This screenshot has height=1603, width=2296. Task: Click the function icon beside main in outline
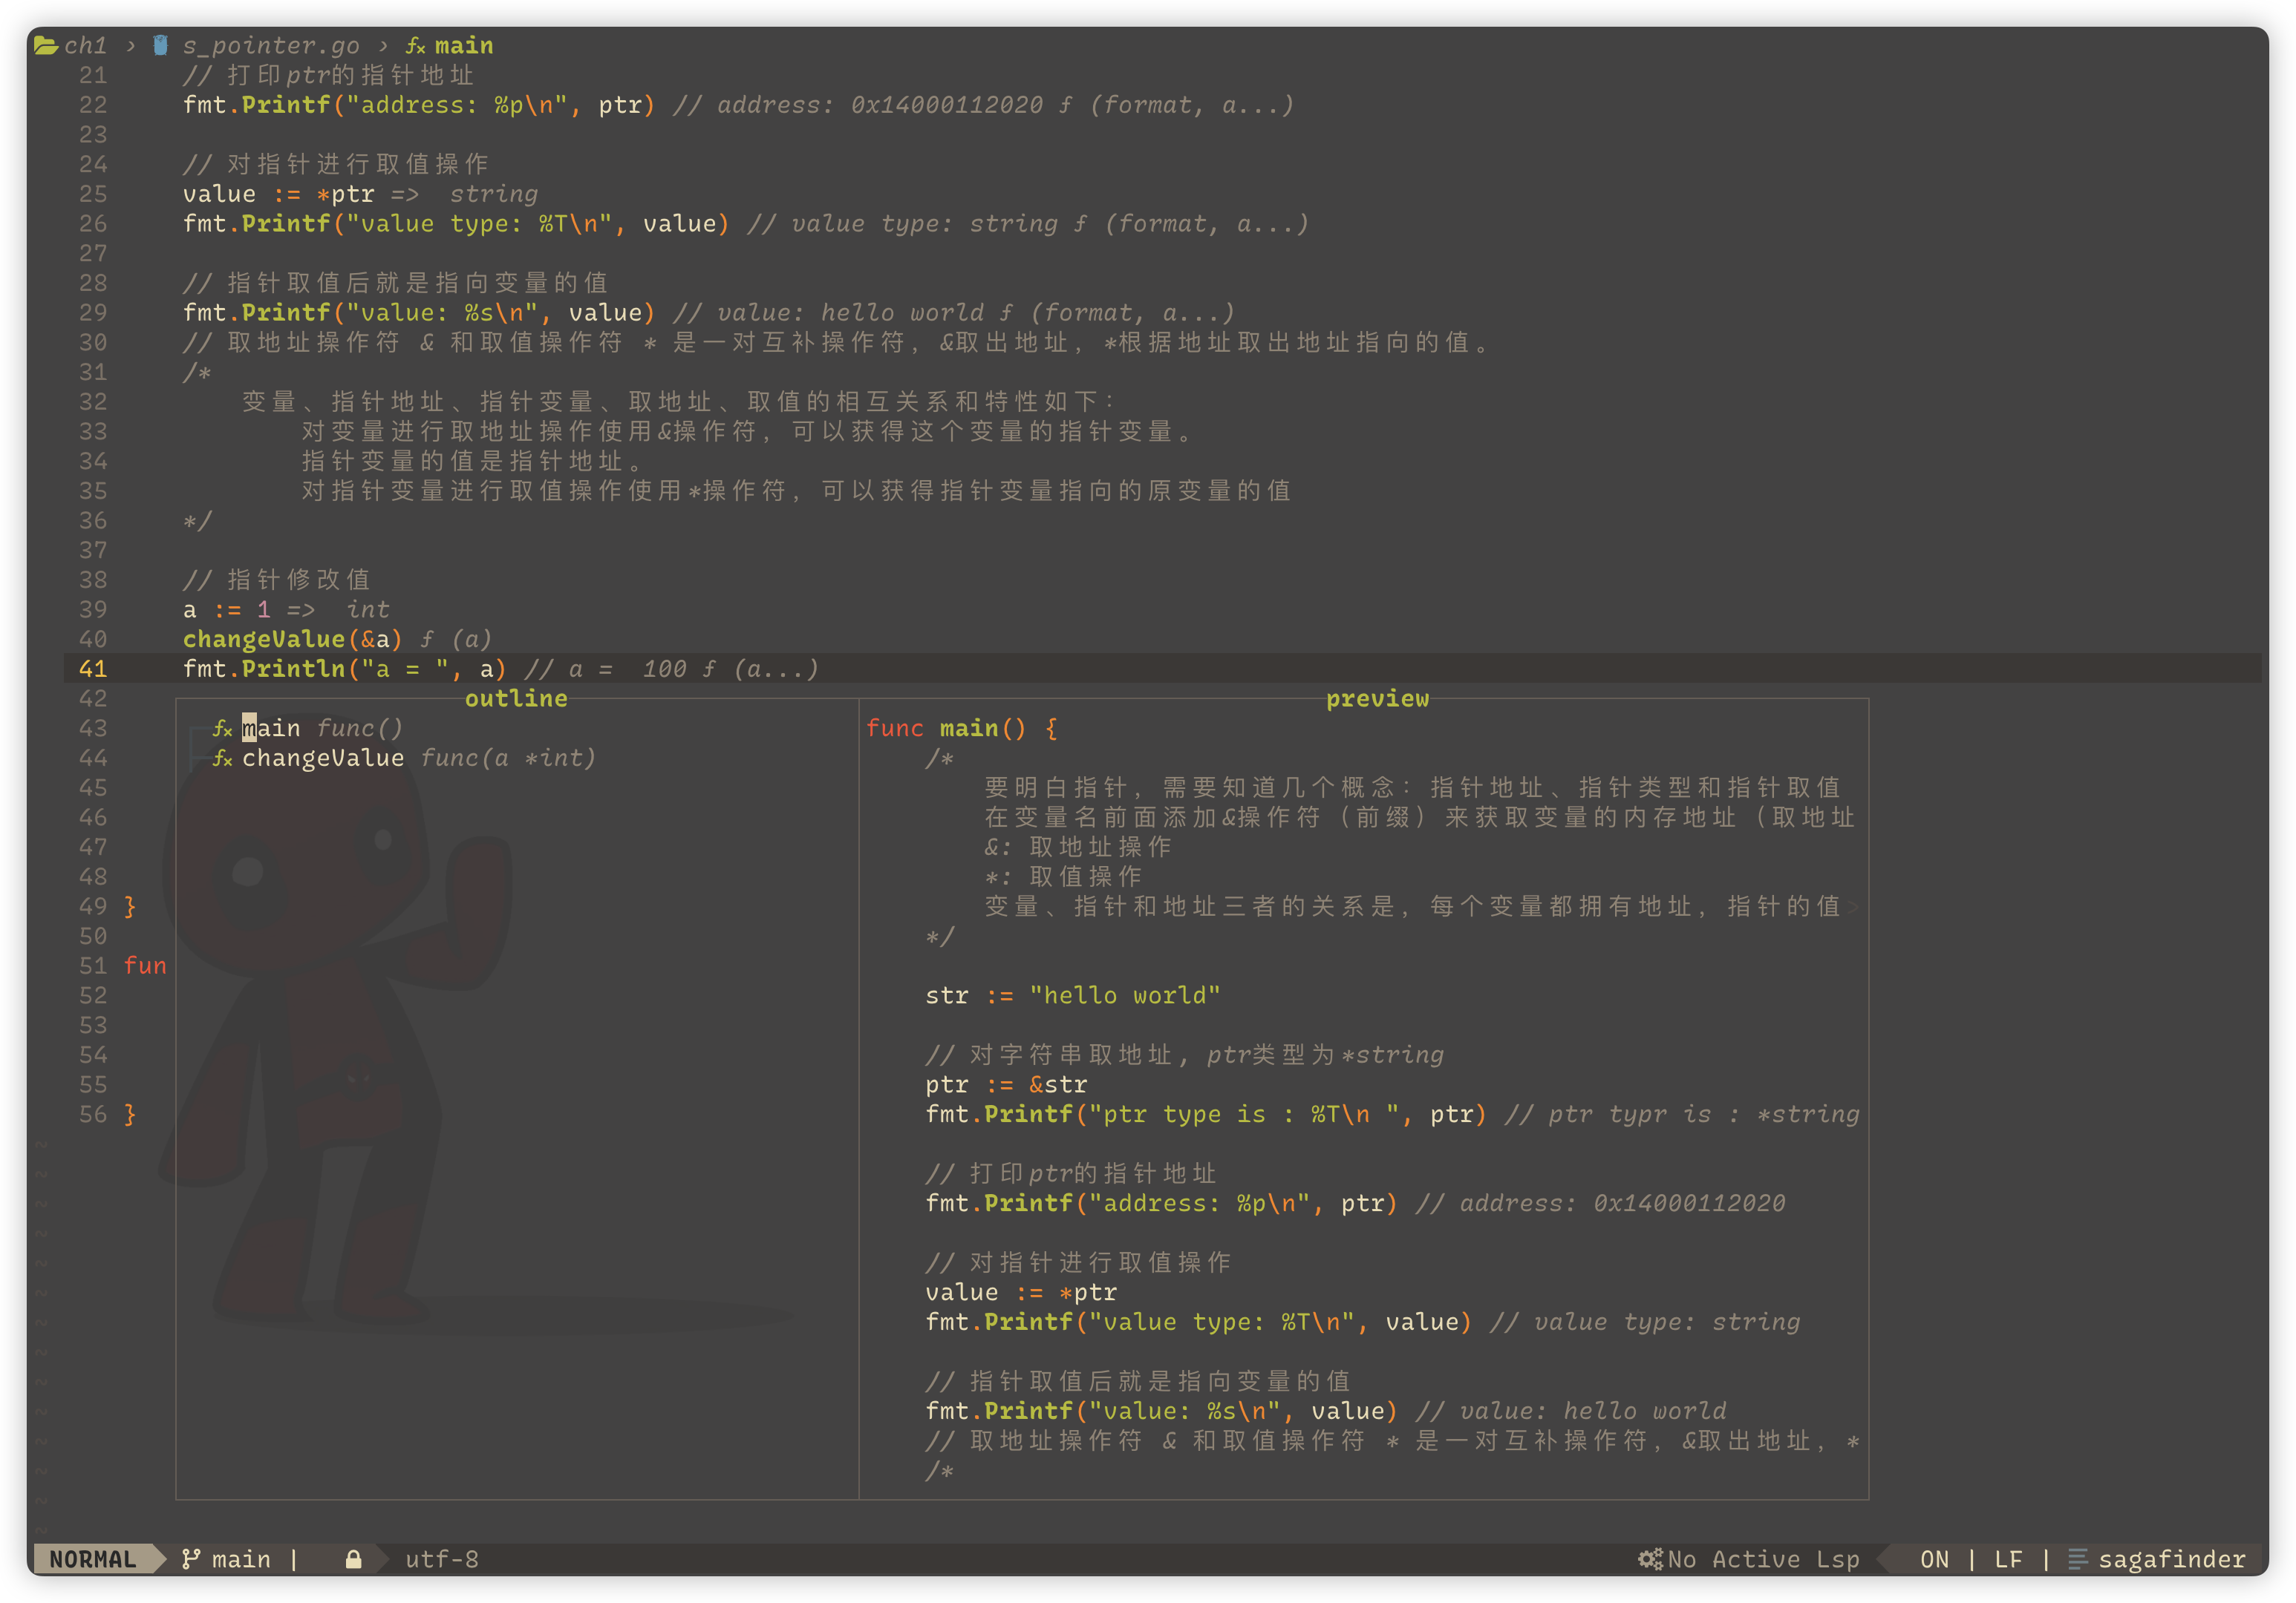(x=222, y=729)
